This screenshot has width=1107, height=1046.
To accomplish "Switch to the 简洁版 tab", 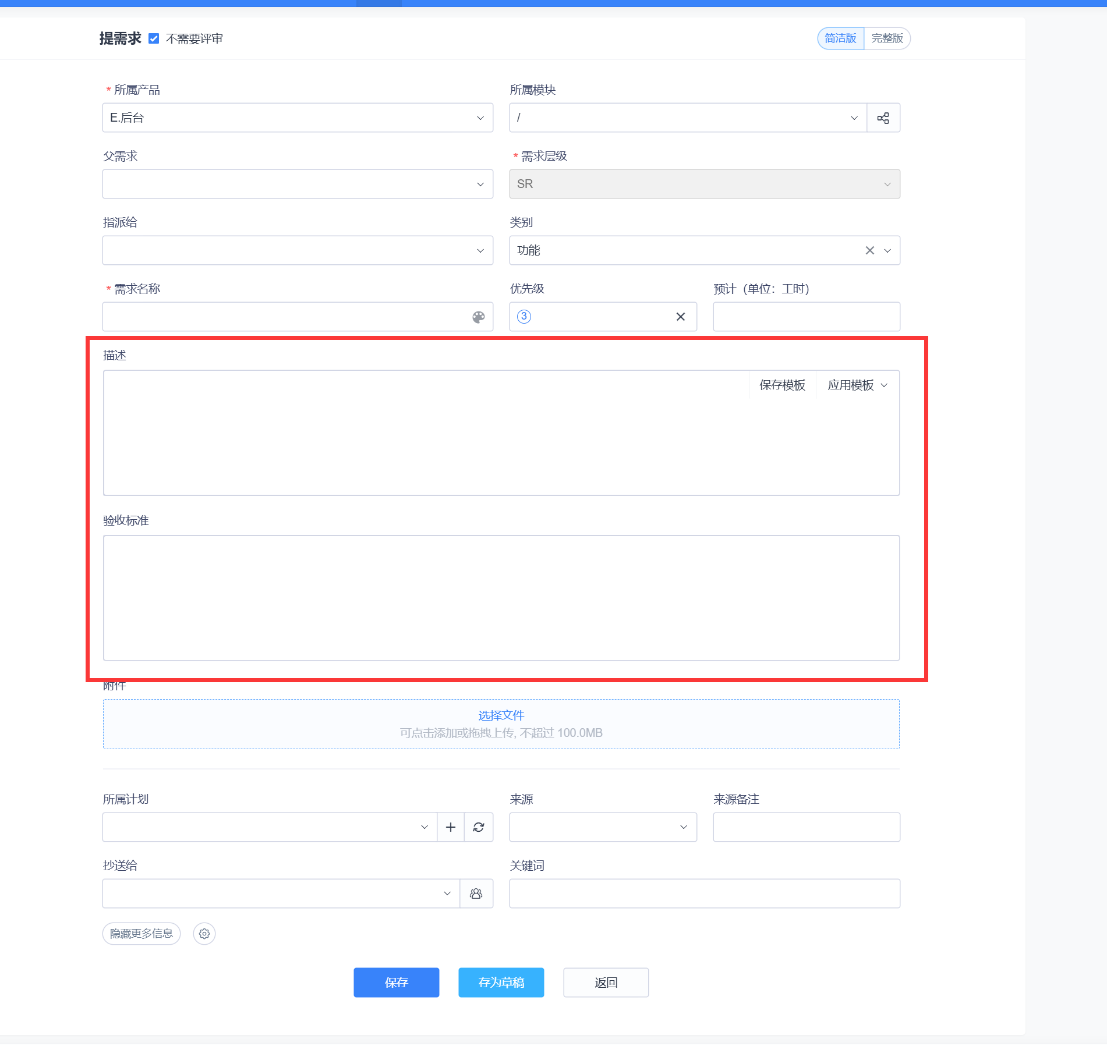I will 840,38.
